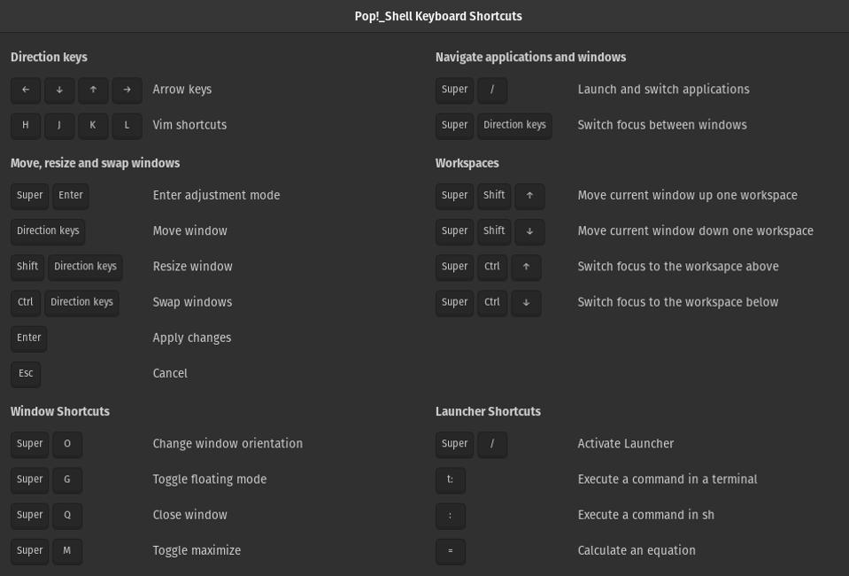Click the L keycap in Vim shortcuts
Image resolution: width=849 pixels, height=576 pixels.
point(127,125)
